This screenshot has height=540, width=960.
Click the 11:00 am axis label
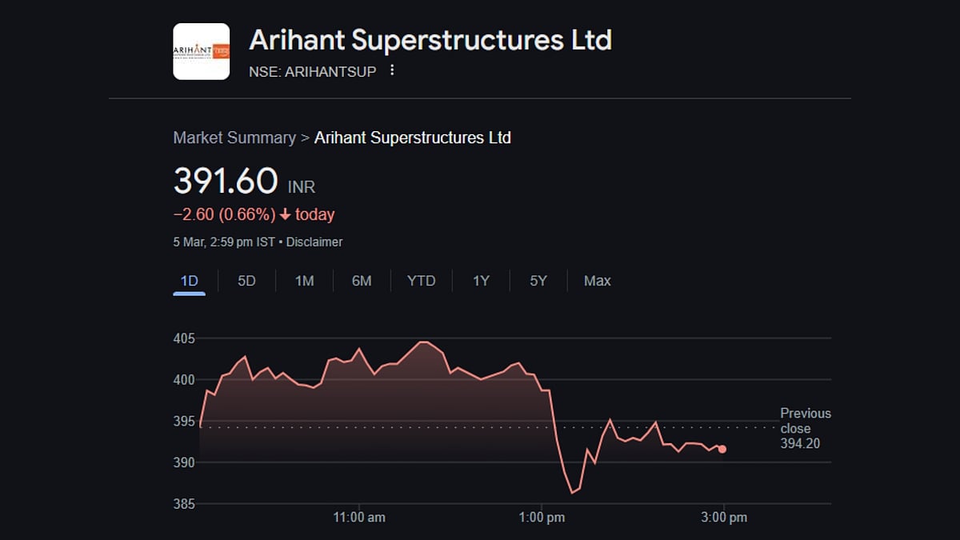tap(359, 518)
